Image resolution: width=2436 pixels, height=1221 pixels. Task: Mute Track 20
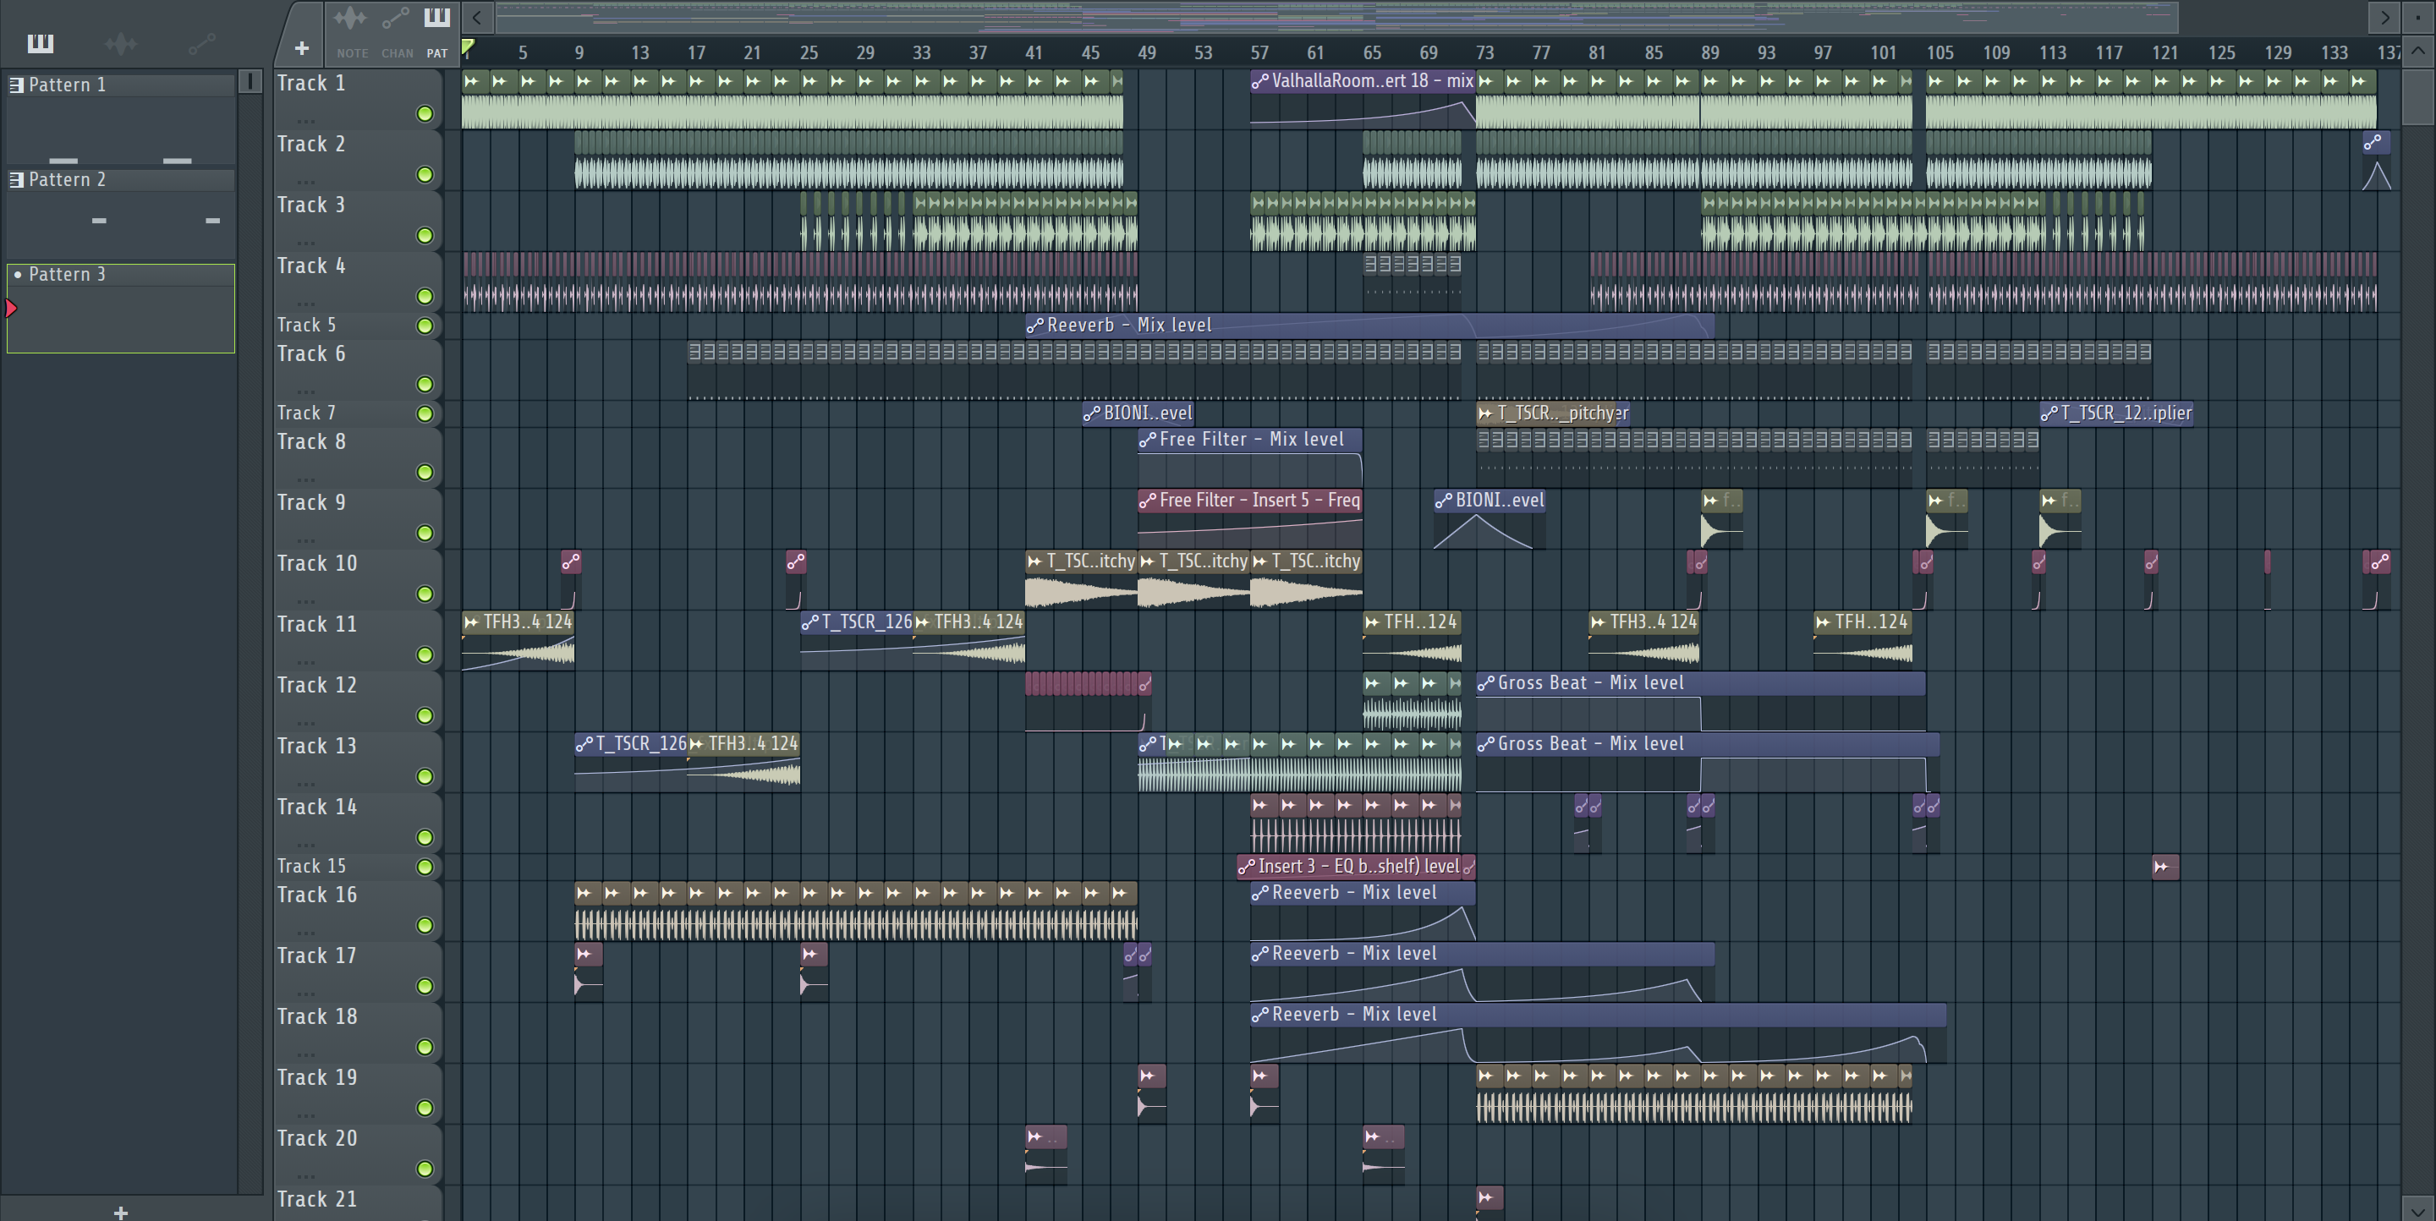pos(425,1169)
